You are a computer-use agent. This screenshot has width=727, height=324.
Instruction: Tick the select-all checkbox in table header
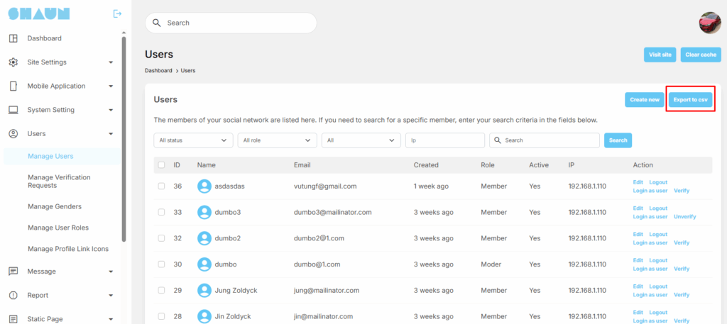(162, 165)
